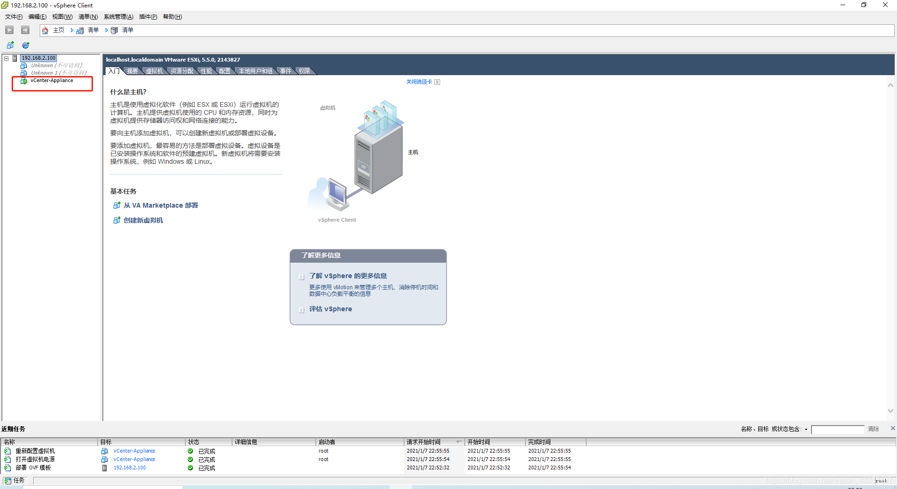Click the X icon next to 关闭选项卡

(437, 82)
